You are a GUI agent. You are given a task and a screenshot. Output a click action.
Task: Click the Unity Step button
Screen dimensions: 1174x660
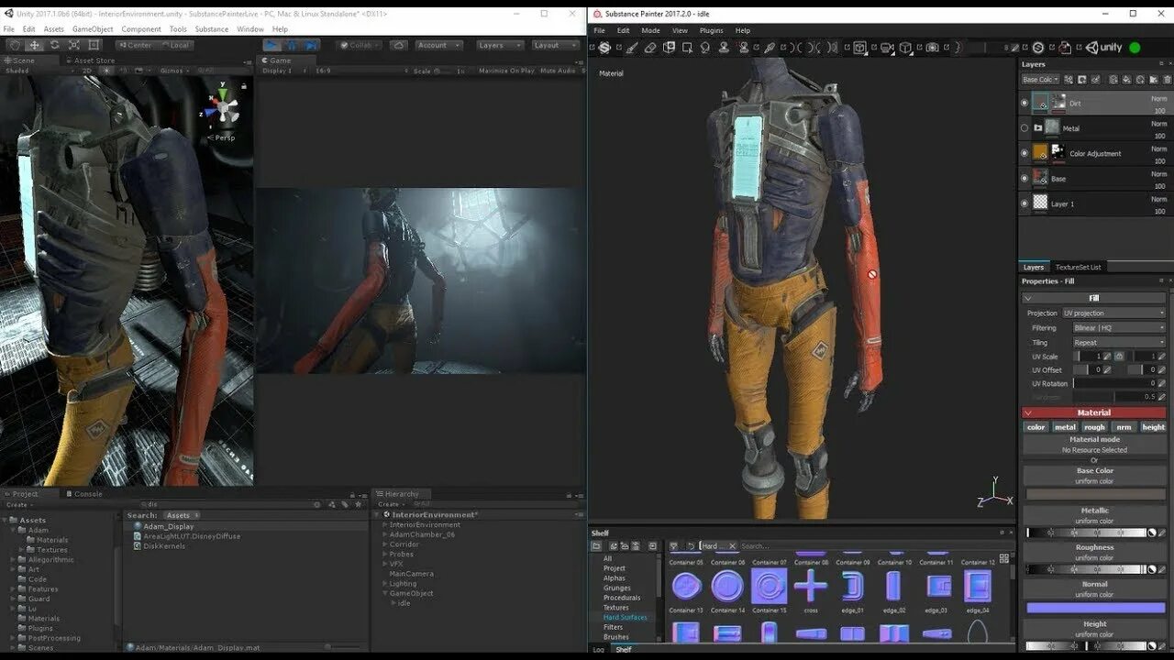tap(311, 45)
